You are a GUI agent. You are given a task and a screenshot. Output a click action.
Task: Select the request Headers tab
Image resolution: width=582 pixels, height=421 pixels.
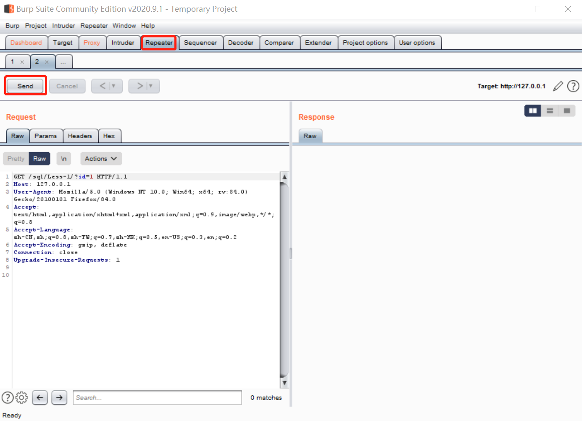pos(80,136)
